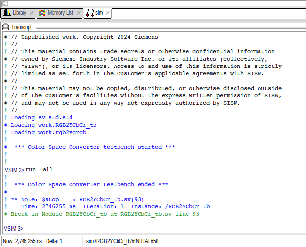Image resolution: width=306 pixels, height=247 pixels.
Task: Click the 'This material may not be copied' line
Action: coord(143,89)
